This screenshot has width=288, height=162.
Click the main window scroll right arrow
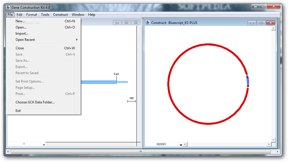click(x=278, y=152)
